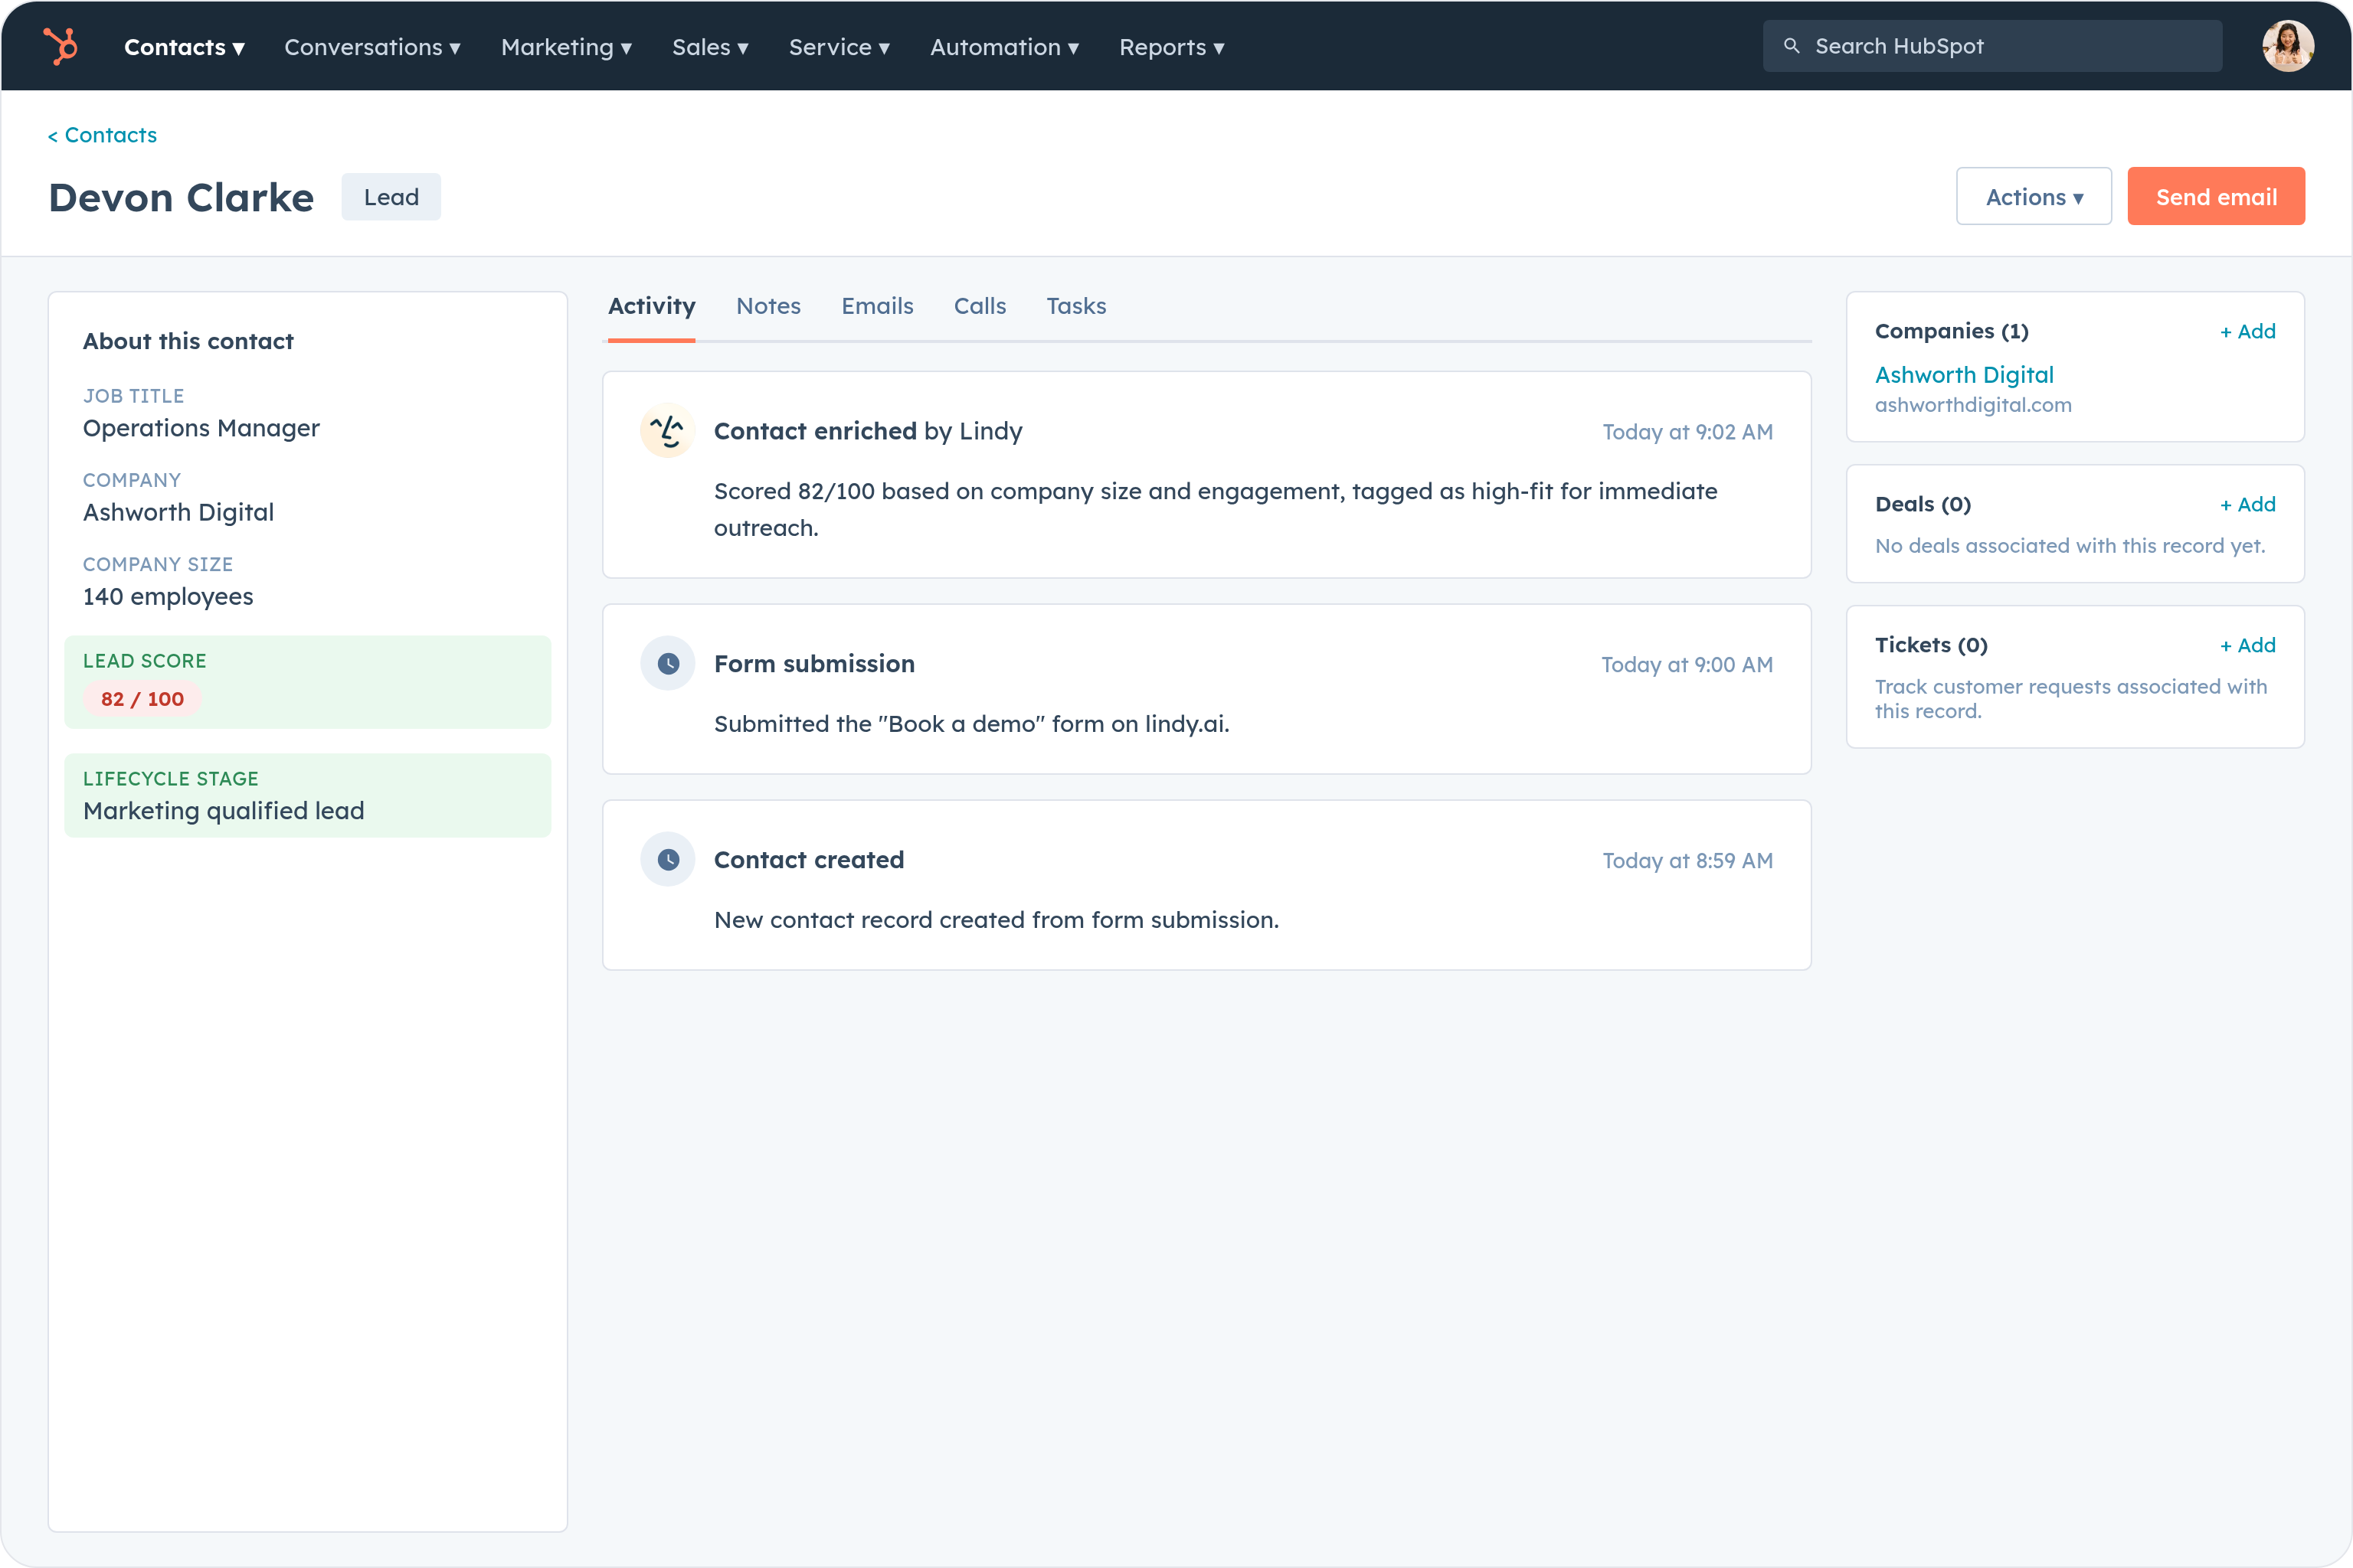
Task: Click the Company value Ashworth Digital in sidebar
Action: pyautogui.click(x=178, y=512)
